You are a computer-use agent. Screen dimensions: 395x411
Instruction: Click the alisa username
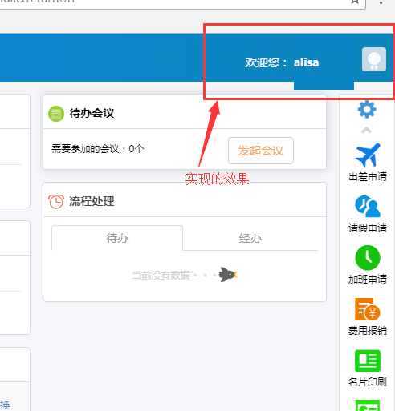tap(306, 62)
